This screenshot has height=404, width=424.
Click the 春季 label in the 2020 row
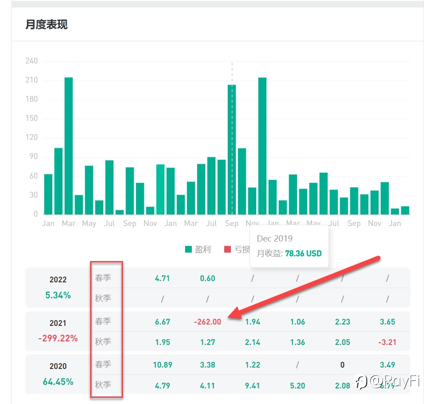click(103, 364)
